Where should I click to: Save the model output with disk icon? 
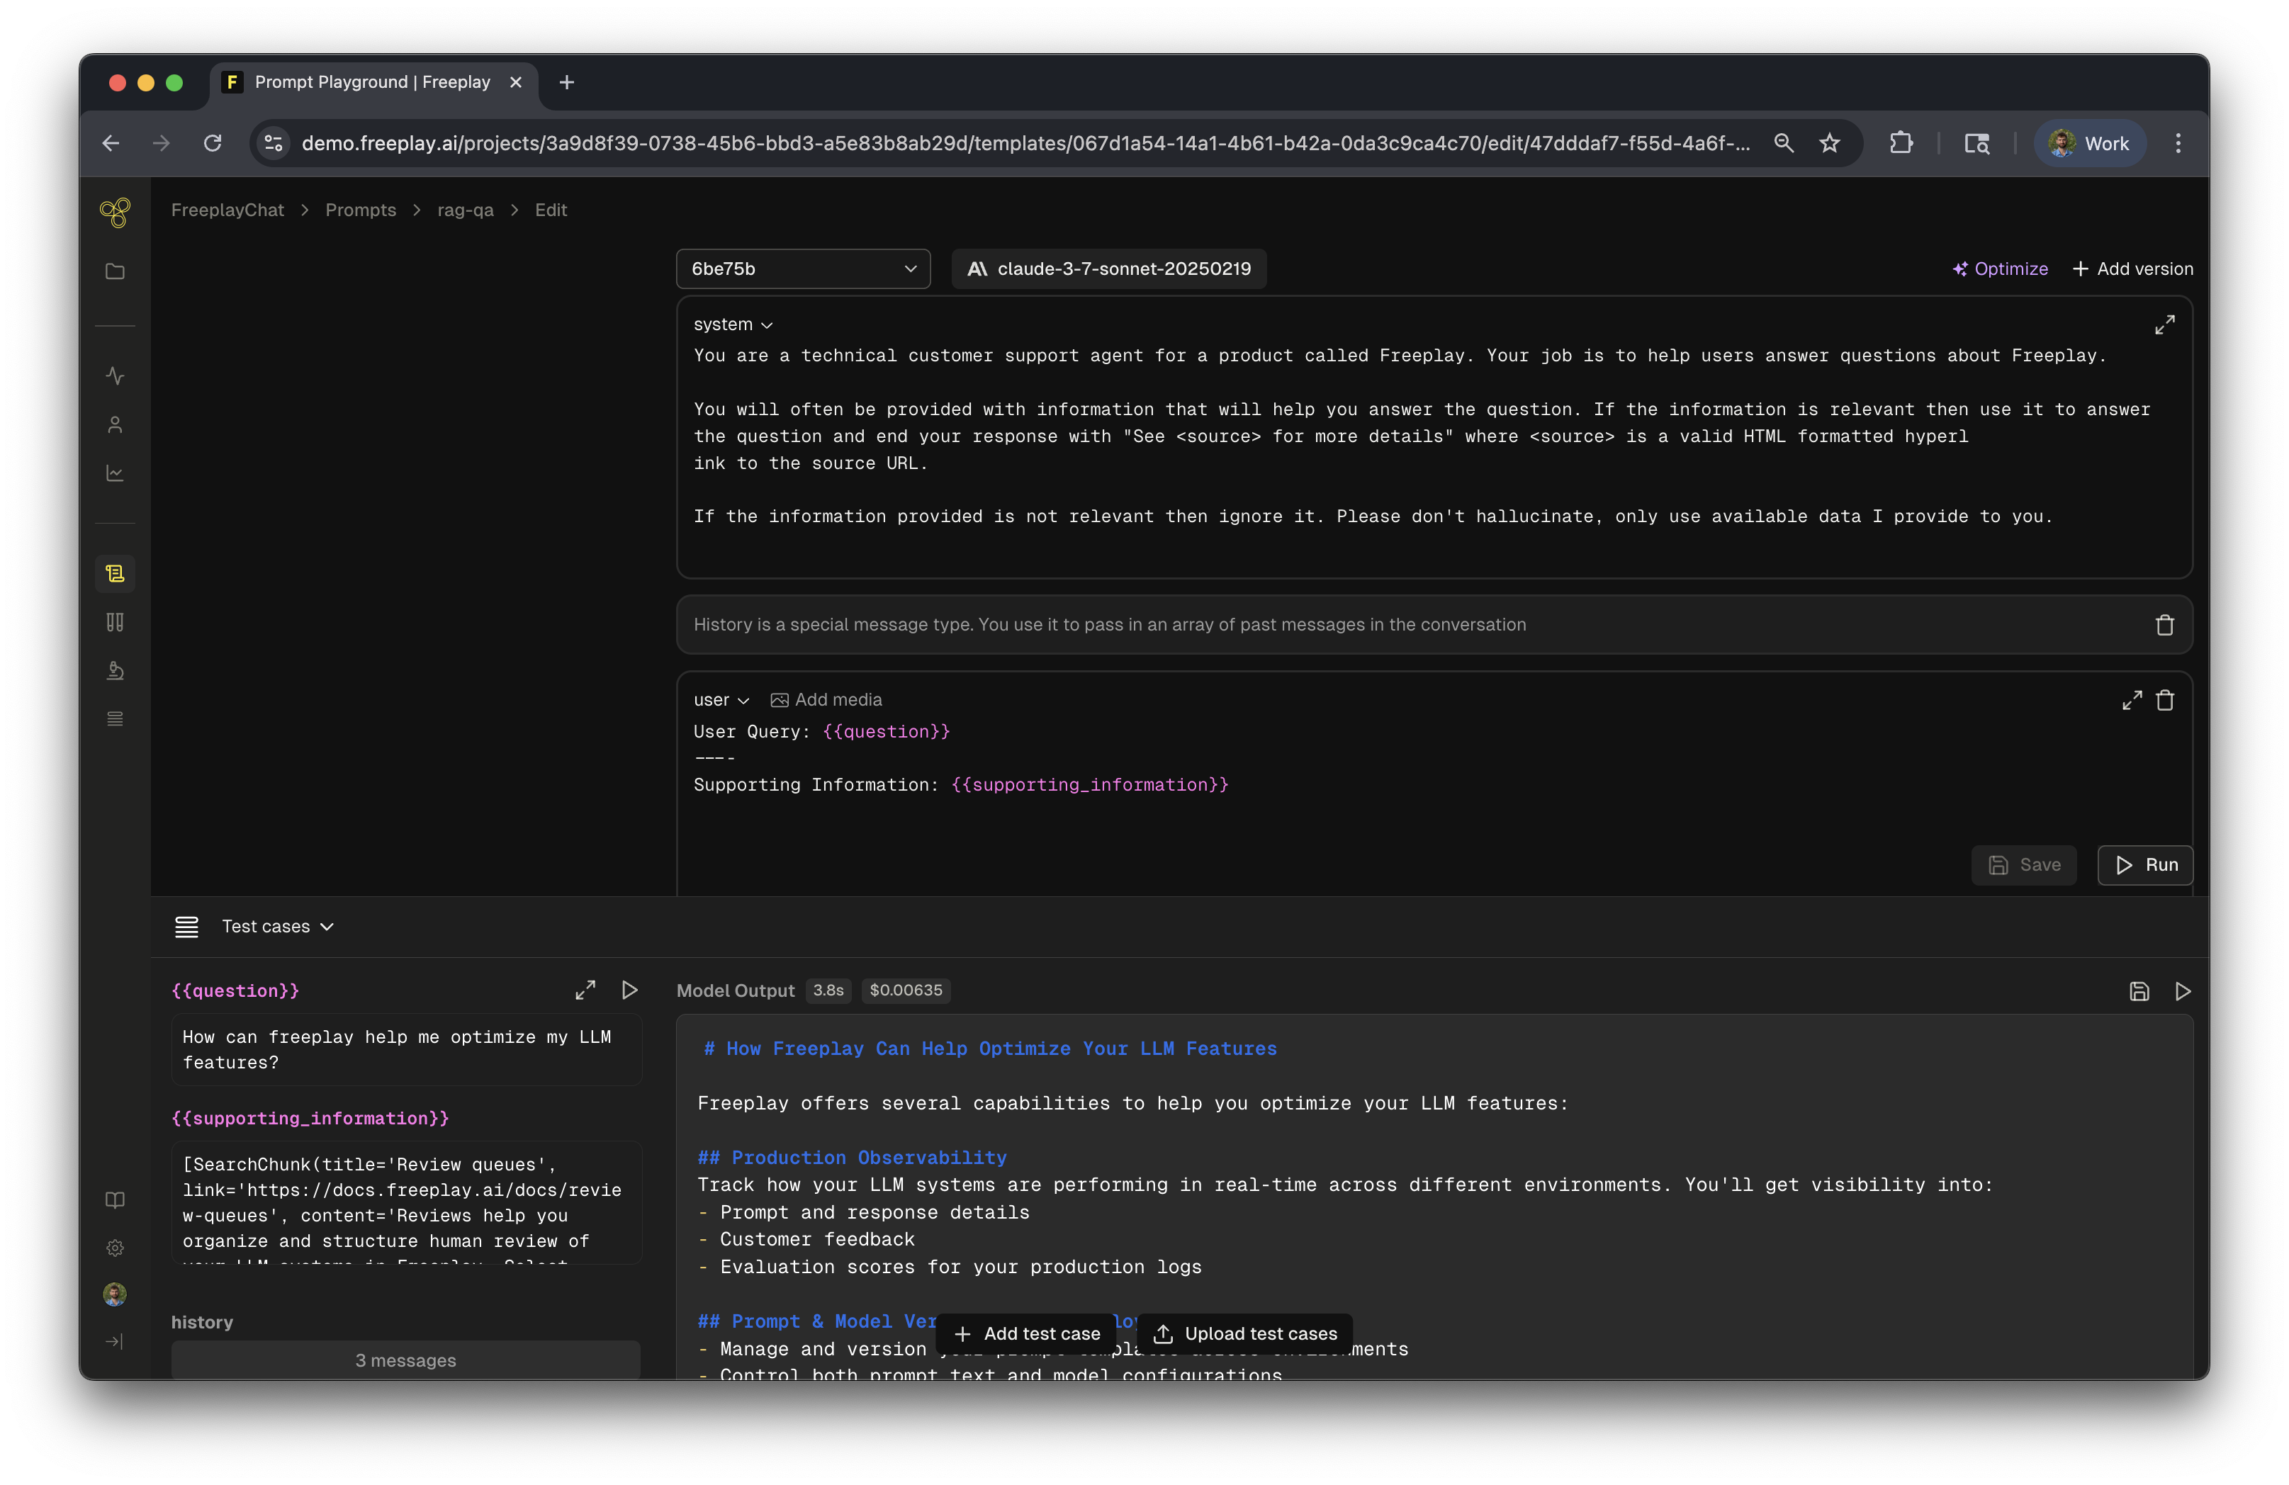(2139, 992)
